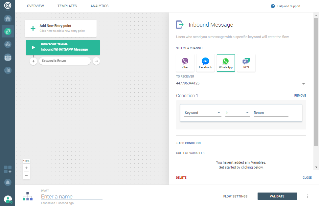The width and height of the screenshot is (319, 206).
Task: Click the notifications bell icon
Action: point(8,182)
